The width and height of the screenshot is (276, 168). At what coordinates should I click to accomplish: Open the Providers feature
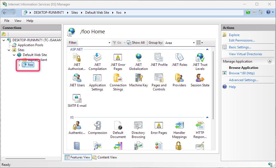179,81
